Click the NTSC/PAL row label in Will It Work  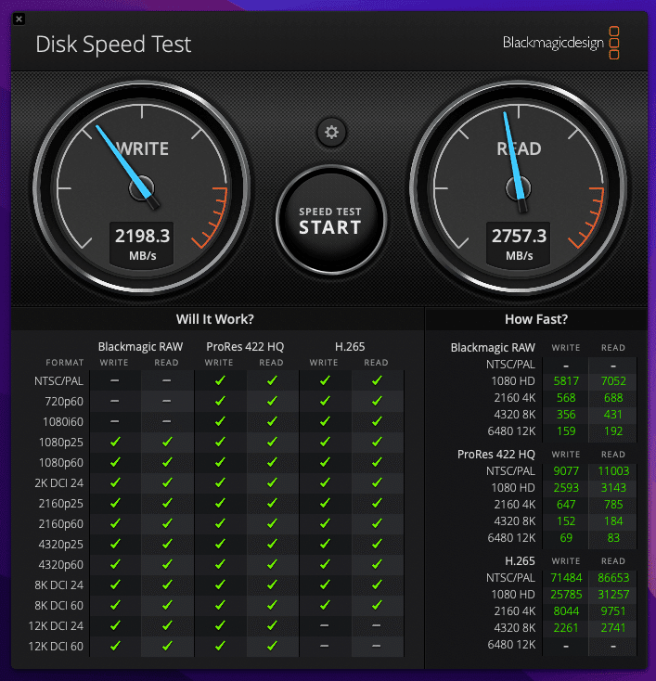pos(58,381)
